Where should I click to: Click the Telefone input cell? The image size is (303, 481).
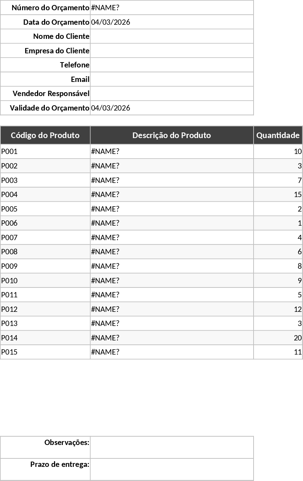click(x=172, y=65)
